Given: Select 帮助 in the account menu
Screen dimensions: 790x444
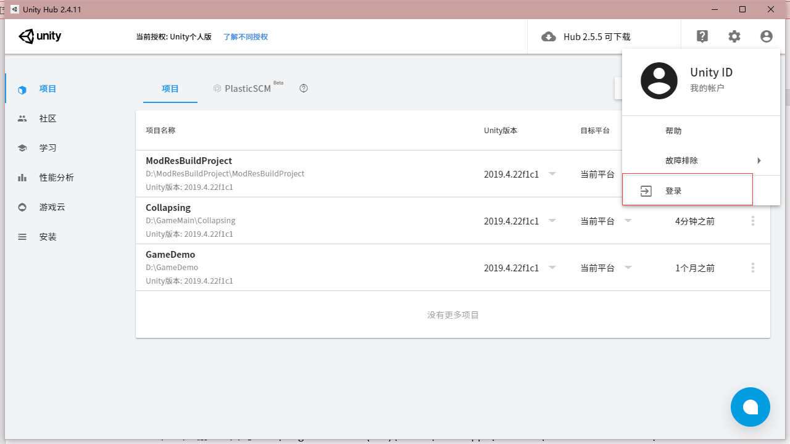Looking at the screenshot, I should point(701,131).
